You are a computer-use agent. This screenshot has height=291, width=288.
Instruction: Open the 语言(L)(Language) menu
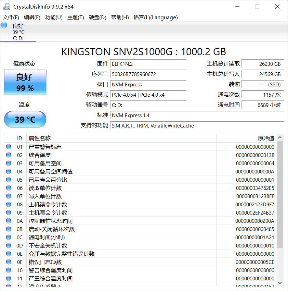[156, 17]
